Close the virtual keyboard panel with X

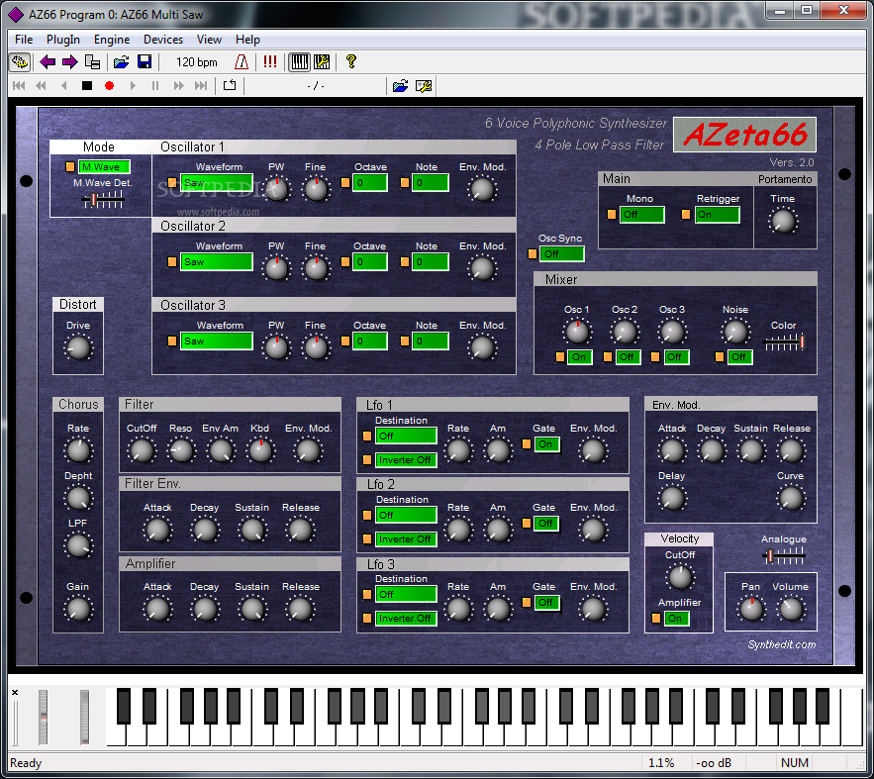pos(15,692)
